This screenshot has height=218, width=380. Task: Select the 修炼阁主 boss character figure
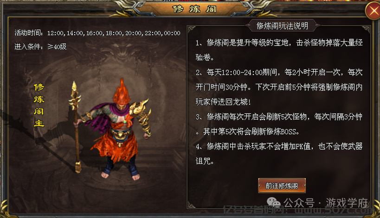pyautogui.click(x=113, y=129)
